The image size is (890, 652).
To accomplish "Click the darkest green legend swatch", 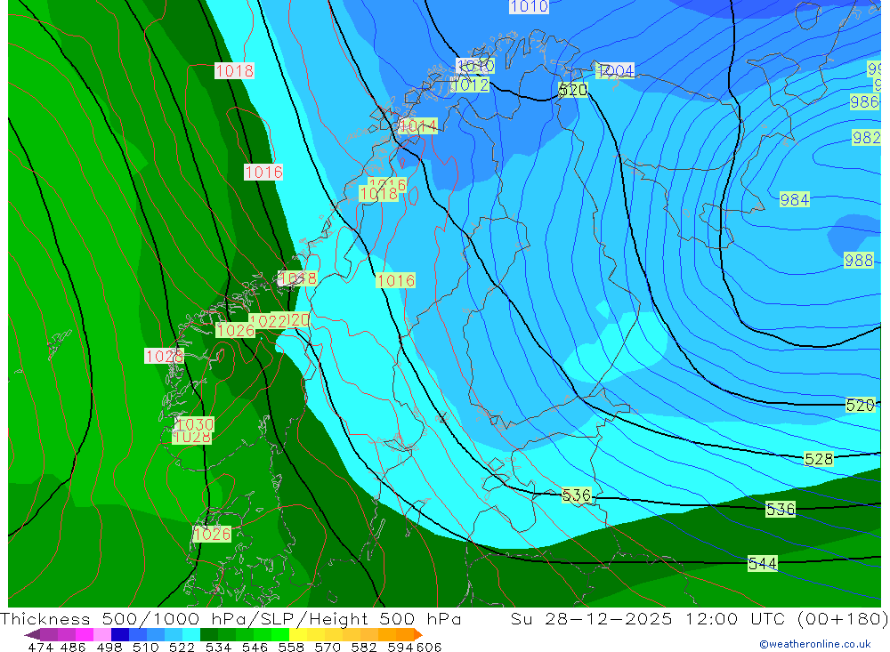I will 209,634.
